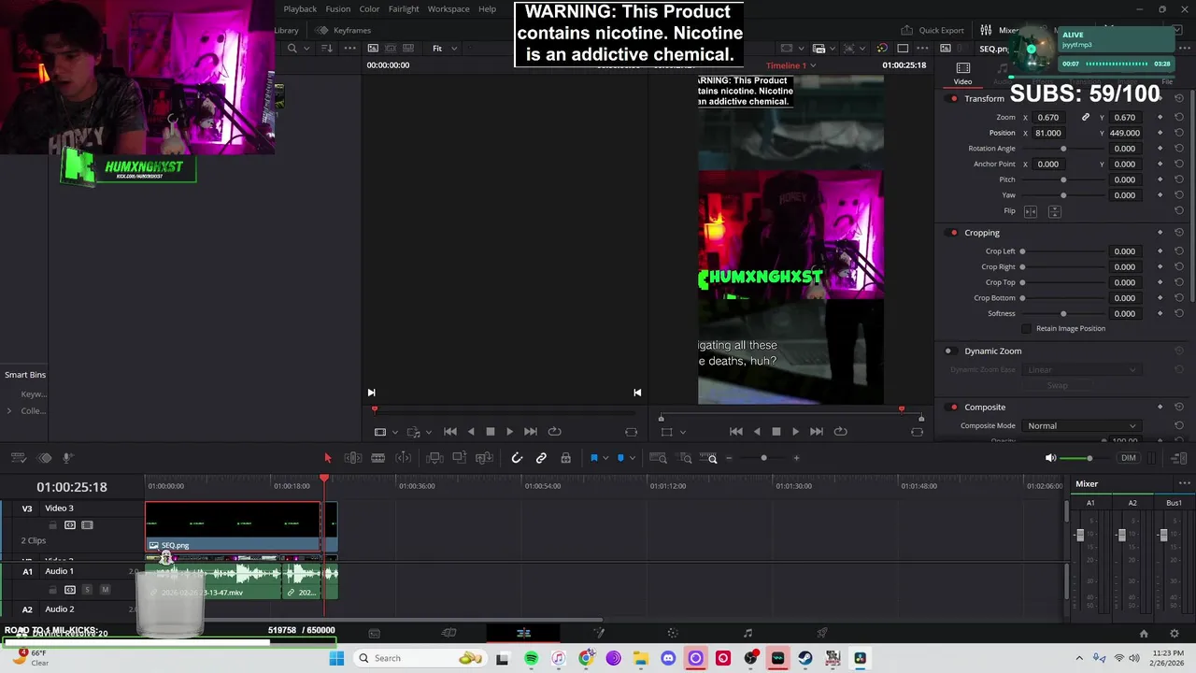Play source viewer in reverse
Screen dimensions: 1196x673
click(x=470, y=432)
